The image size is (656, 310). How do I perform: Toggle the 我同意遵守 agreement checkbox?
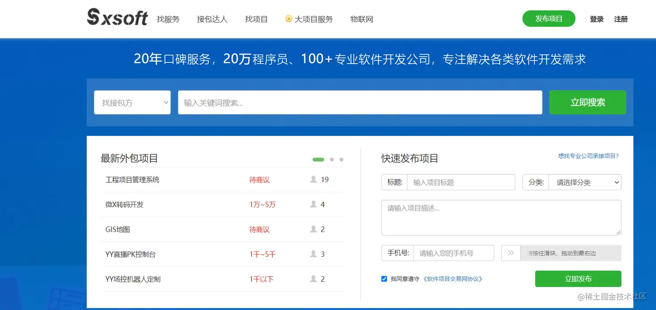(x=384, y=279)
